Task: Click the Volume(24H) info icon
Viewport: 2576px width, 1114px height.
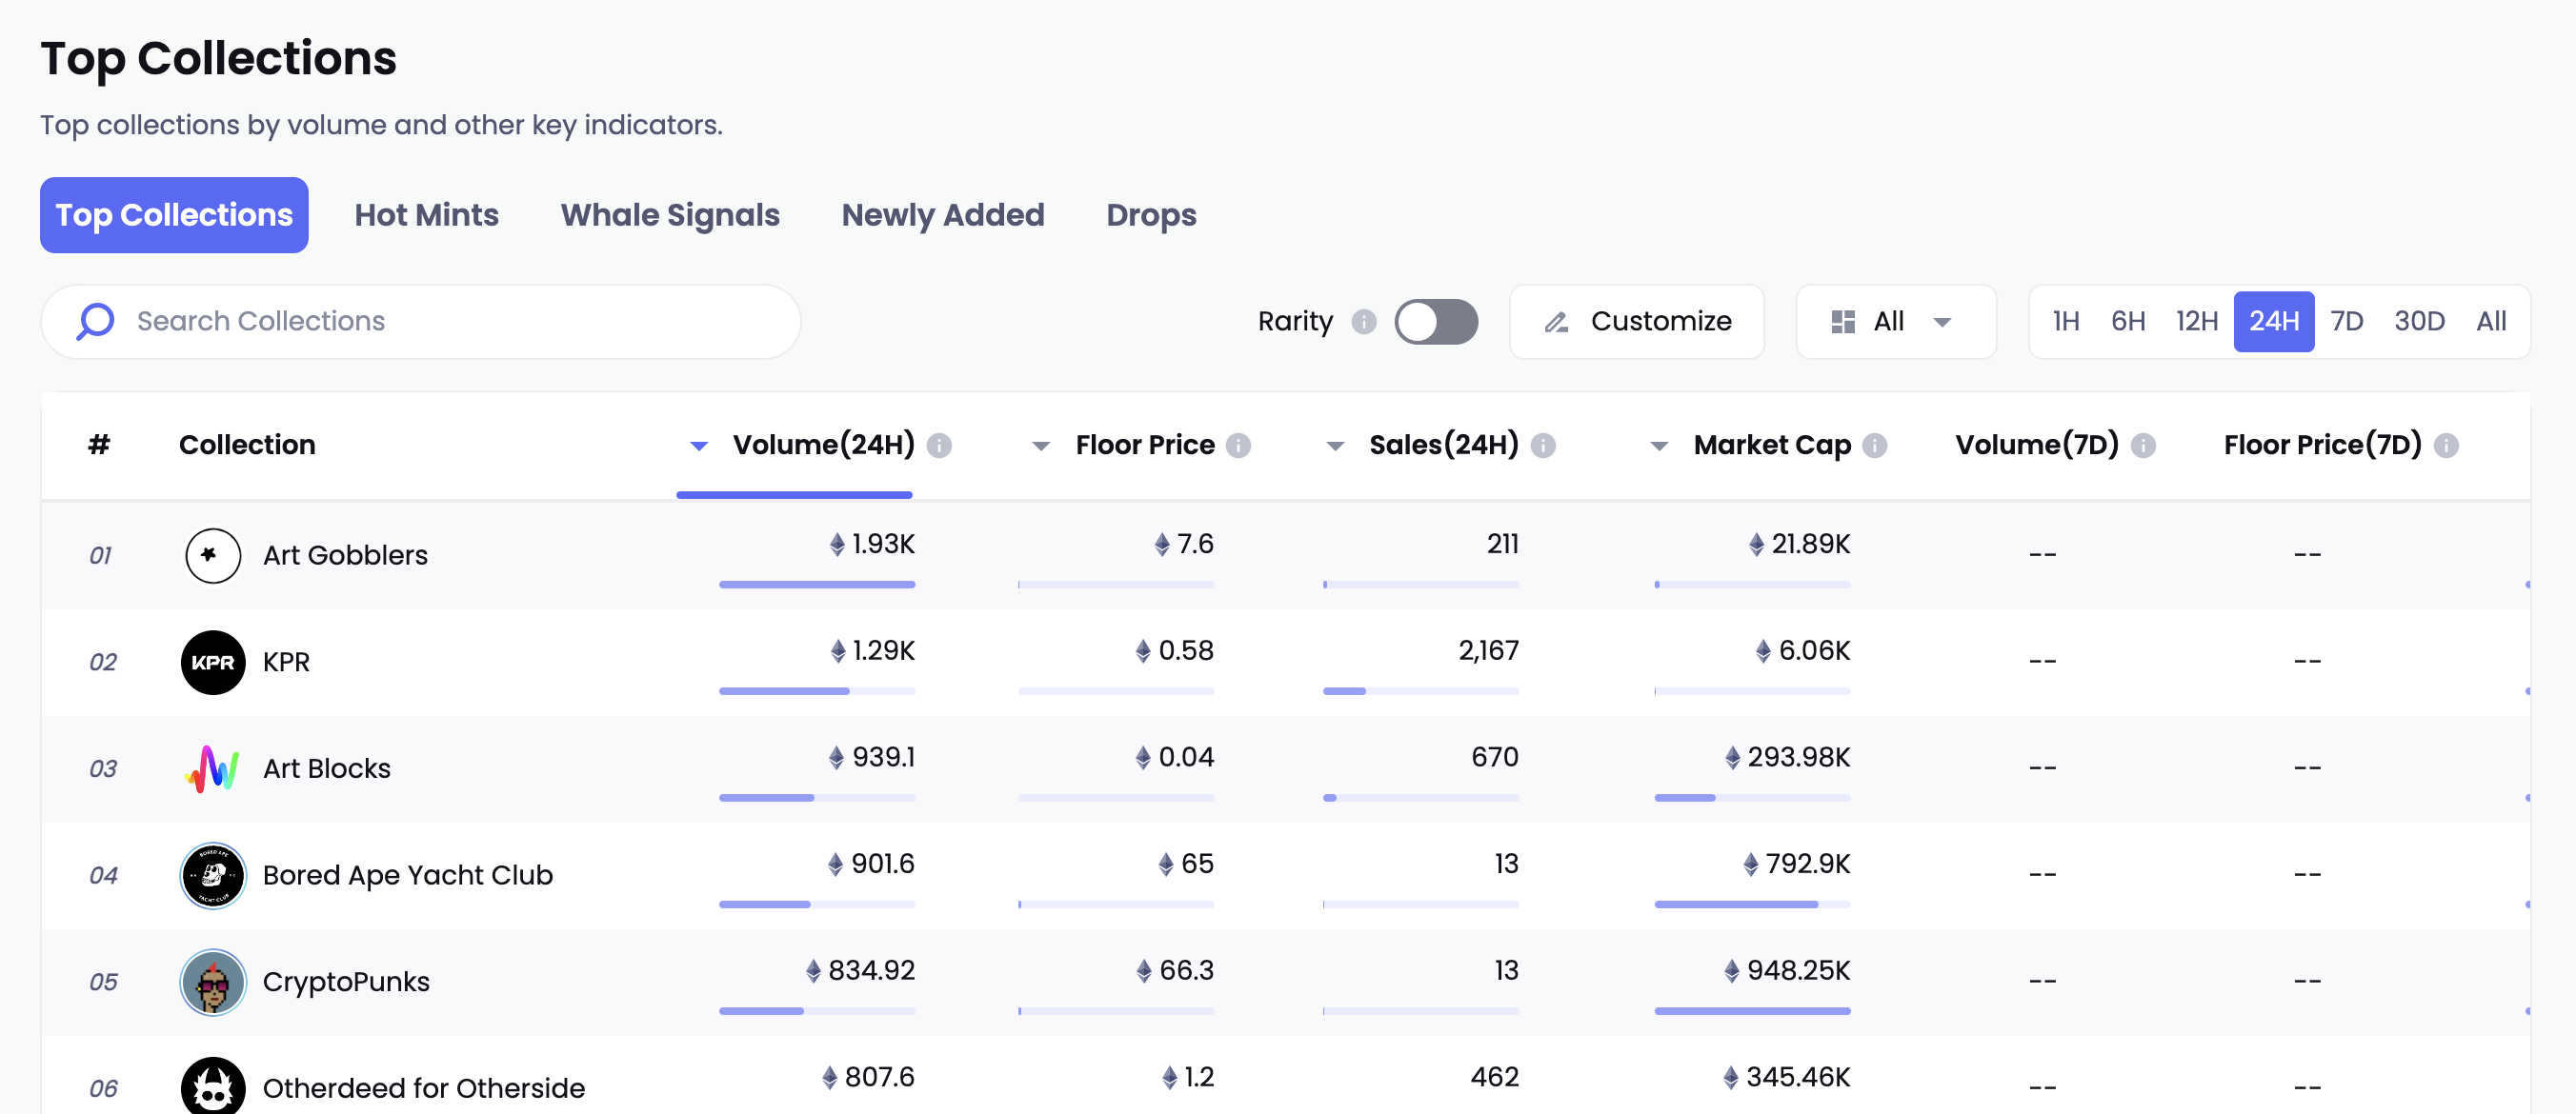Action: coord(938,446)
